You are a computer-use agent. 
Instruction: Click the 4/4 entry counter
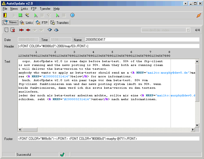[x=197, y=30]
